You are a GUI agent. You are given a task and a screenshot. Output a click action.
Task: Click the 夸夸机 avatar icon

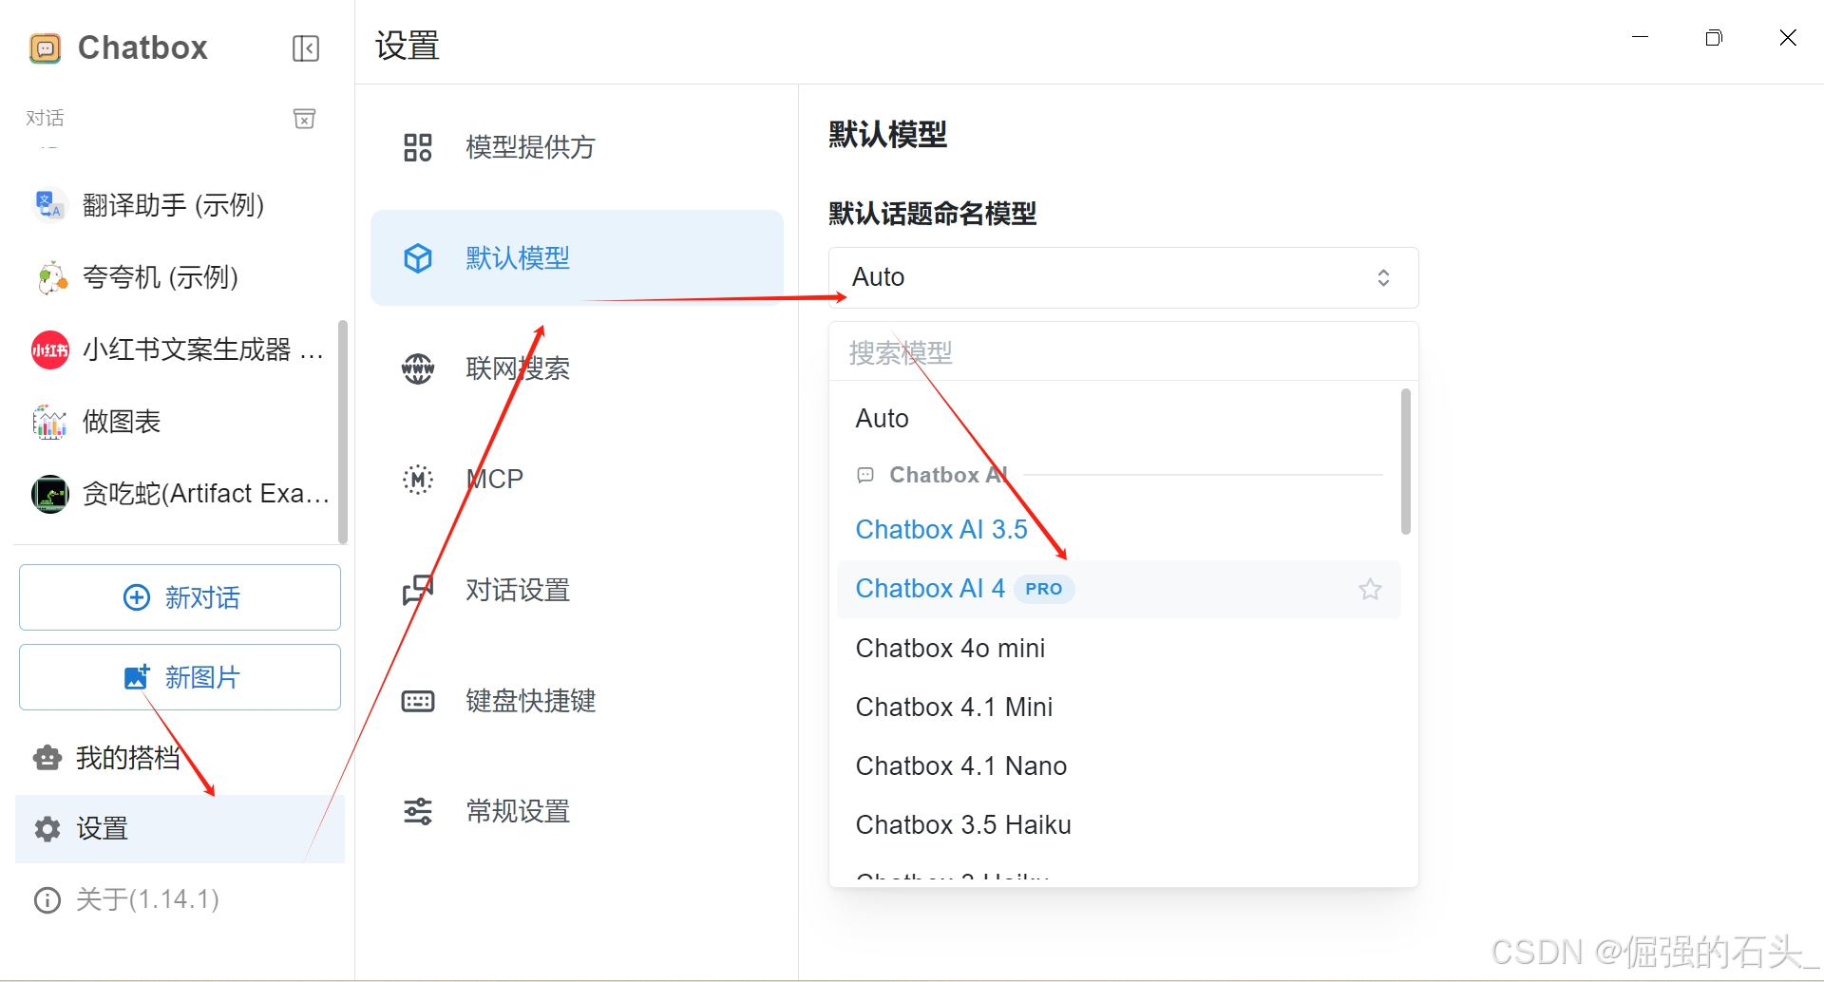(x=49, y=276)
